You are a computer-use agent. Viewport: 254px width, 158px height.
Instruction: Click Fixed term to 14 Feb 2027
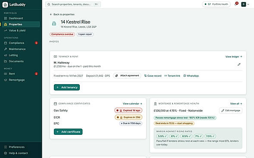(x=69, y=76)
